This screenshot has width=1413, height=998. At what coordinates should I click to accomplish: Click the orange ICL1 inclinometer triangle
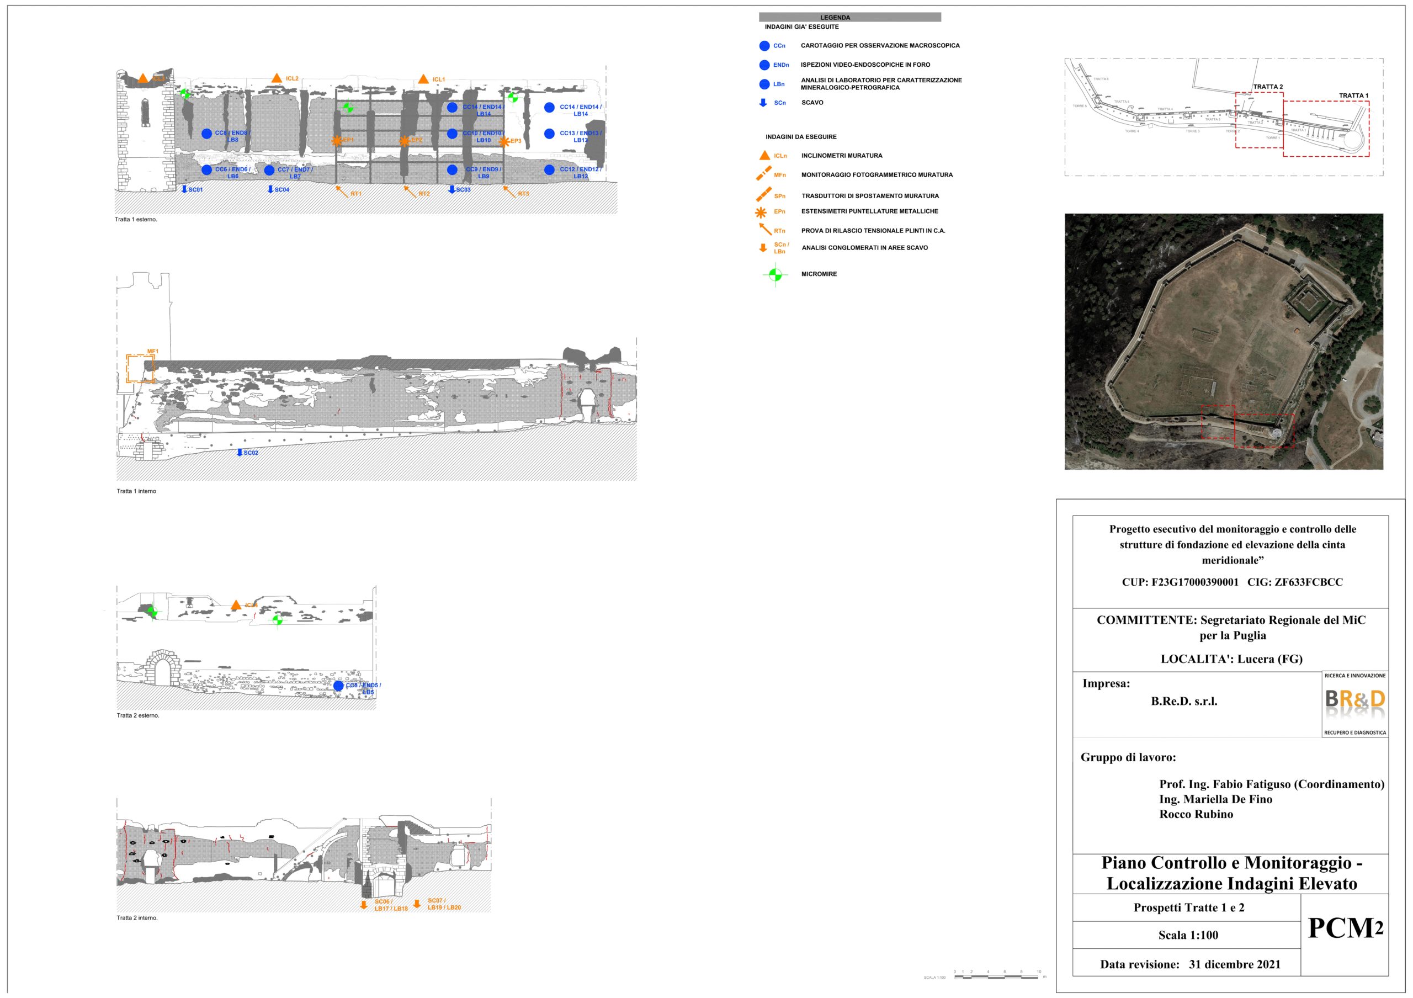click(423, 79)
